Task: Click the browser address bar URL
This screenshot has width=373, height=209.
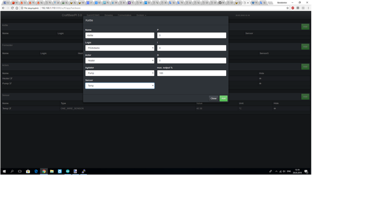Action: 61,8
